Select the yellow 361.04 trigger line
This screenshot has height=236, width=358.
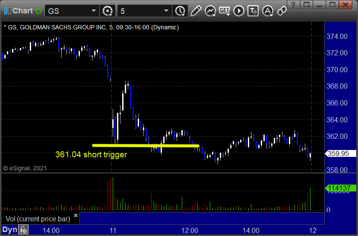click(146, 145)
